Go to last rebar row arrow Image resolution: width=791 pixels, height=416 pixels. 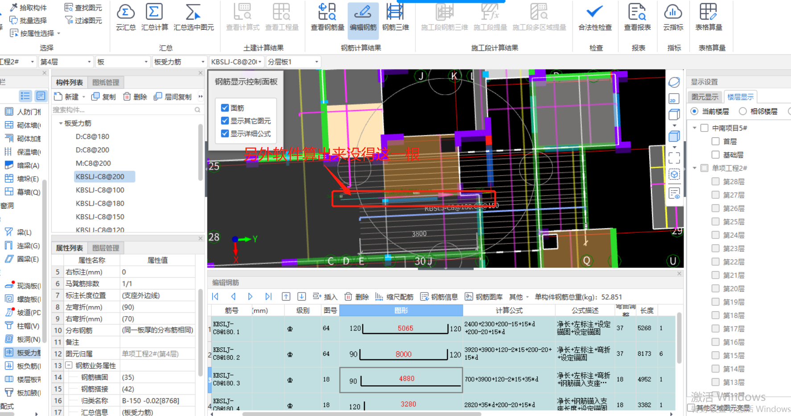(x=268, y=297)
